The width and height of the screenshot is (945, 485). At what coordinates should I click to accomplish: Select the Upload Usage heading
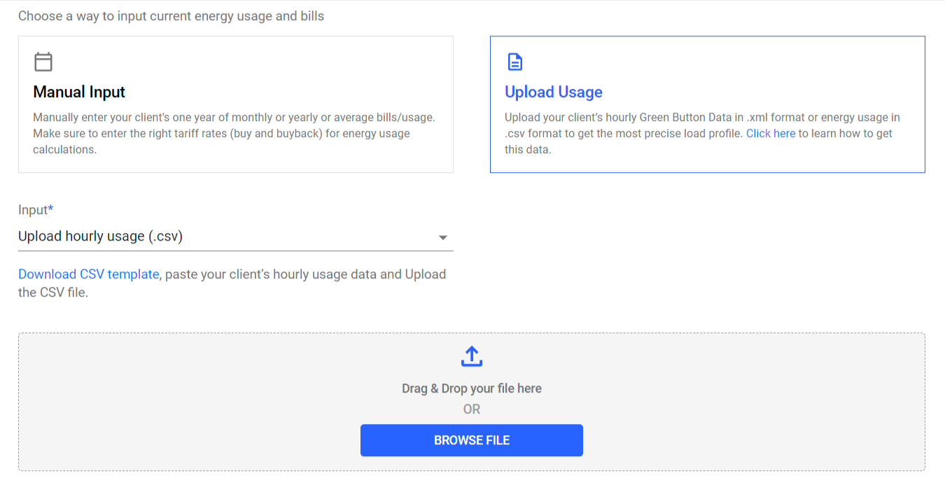pos(553,92)
